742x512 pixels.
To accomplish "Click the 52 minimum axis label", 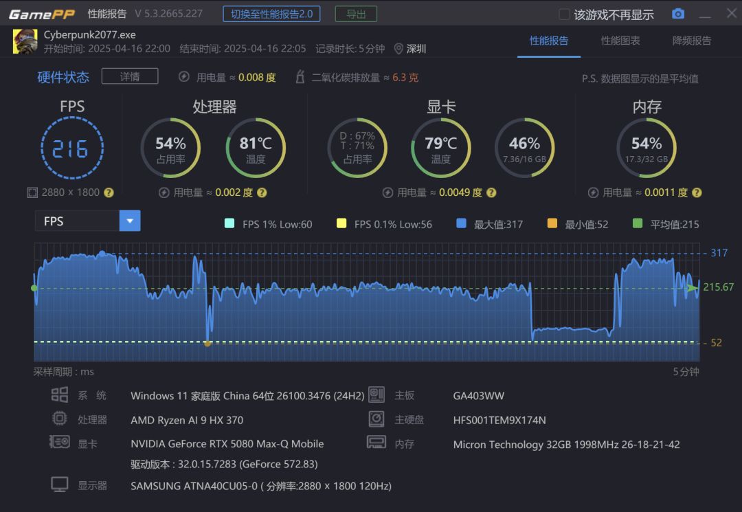I will click(x=716, y=343).
